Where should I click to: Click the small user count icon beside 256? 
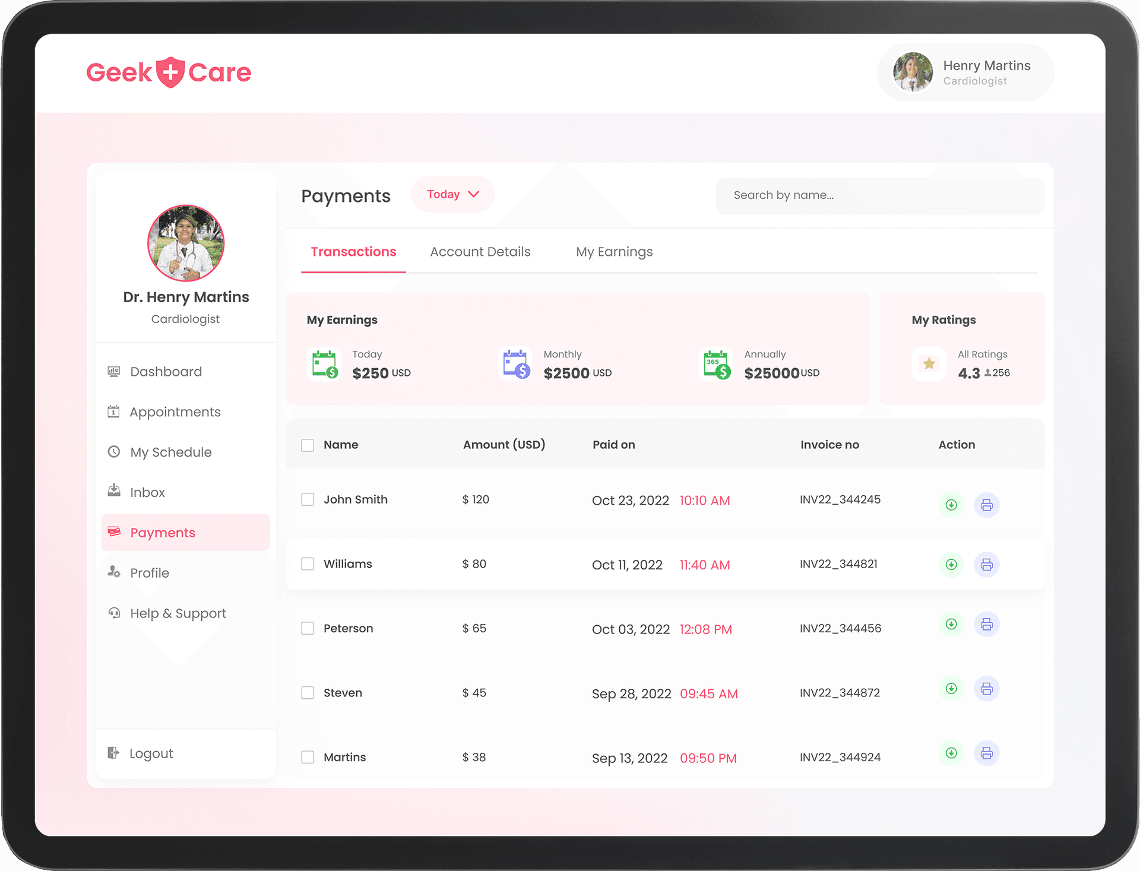pyautogui.click(x=987, y=373)
